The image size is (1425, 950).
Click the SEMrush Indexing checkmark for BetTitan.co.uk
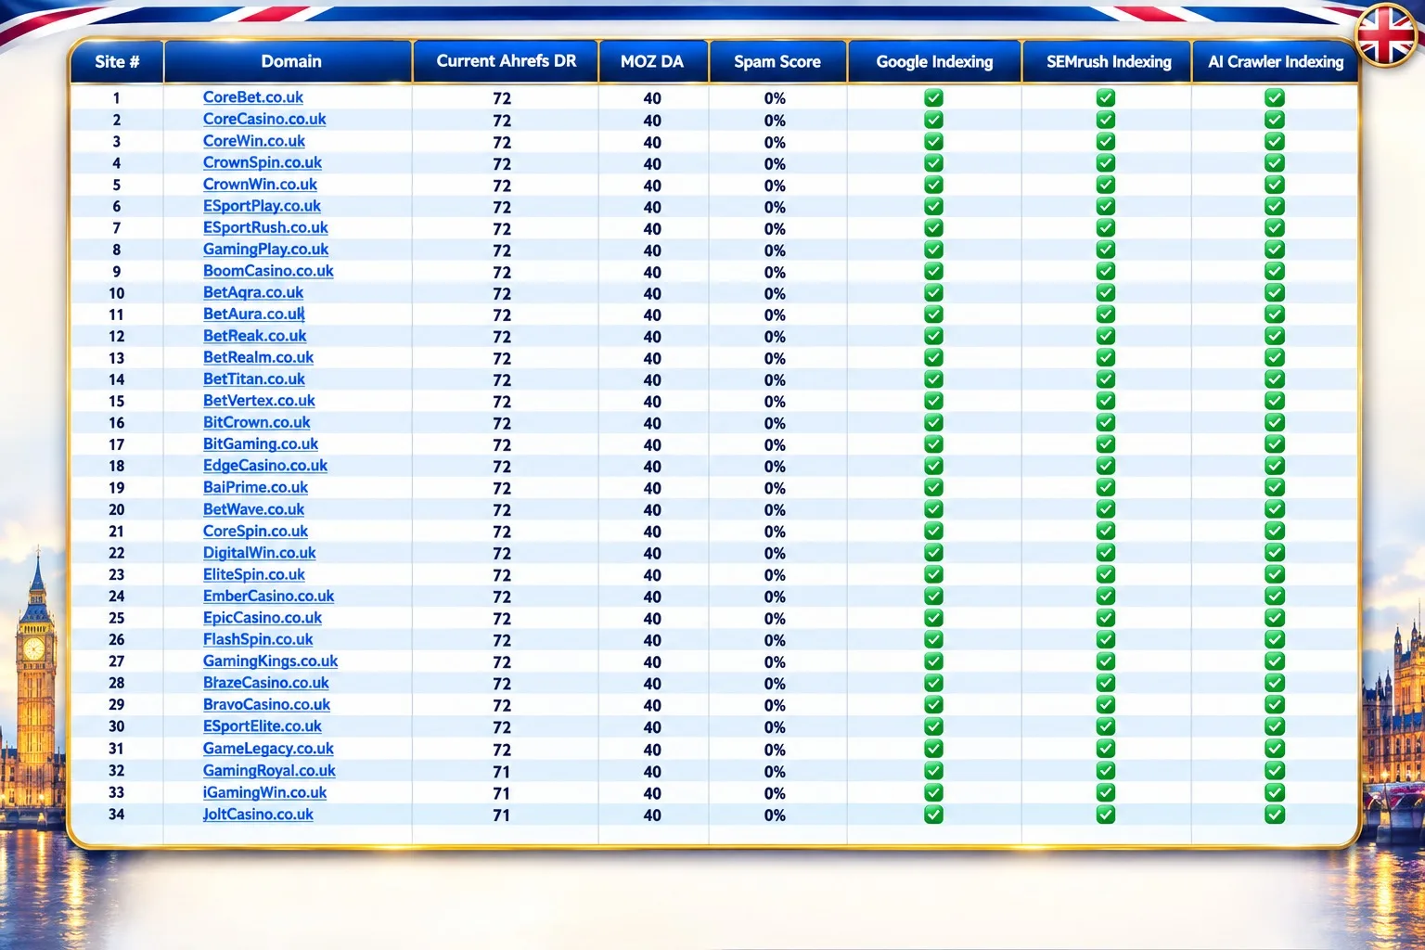pyautogui.click(x=1106, y=379)
